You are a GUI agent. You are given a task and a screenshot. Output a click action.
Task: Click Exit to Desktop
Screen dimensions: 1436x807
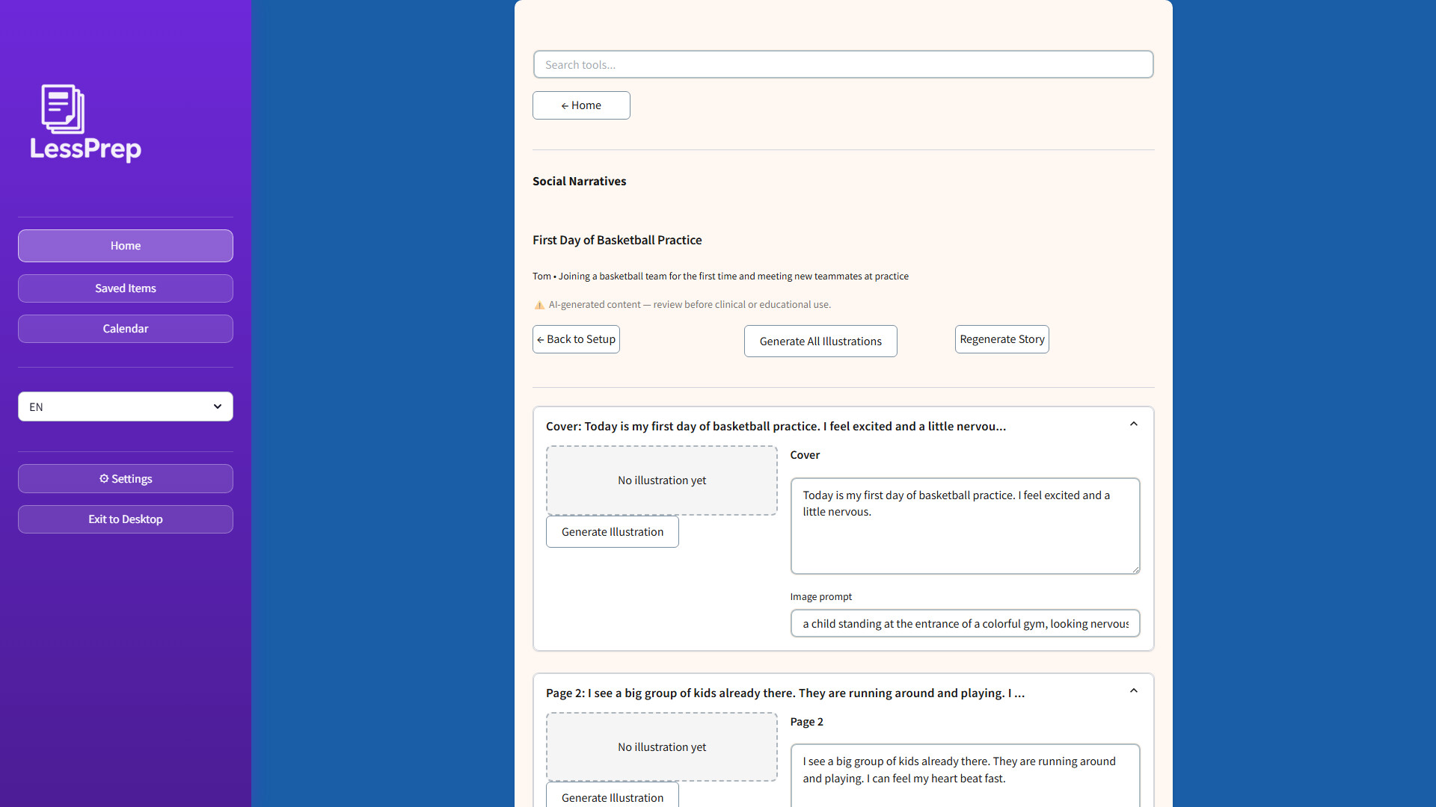[126, 519]
